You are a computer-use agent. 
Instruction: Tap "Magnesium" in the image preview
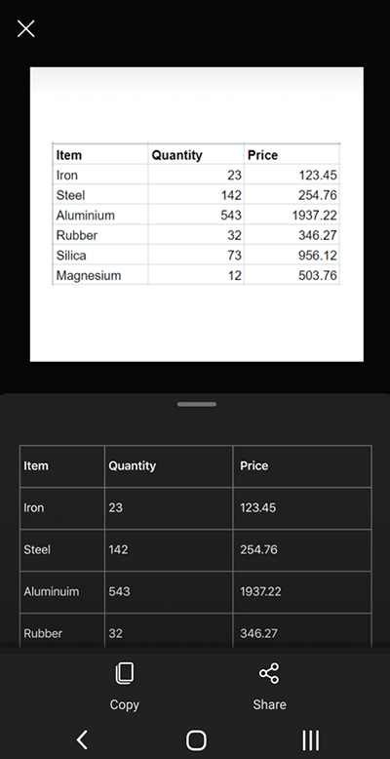[x=89, y=275]
